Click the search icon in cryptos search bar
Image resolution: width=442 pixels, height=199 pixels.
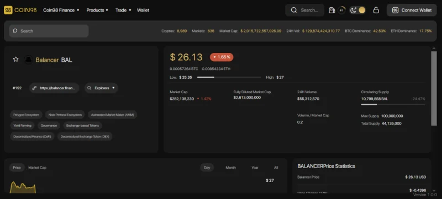click(x=15, y=31)
